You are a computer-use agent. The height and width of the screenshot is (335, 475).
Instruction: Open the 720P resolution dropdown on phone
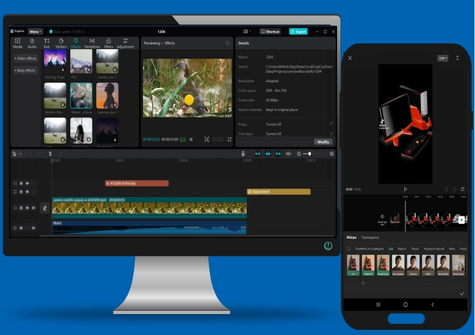(x=442, y=58)
